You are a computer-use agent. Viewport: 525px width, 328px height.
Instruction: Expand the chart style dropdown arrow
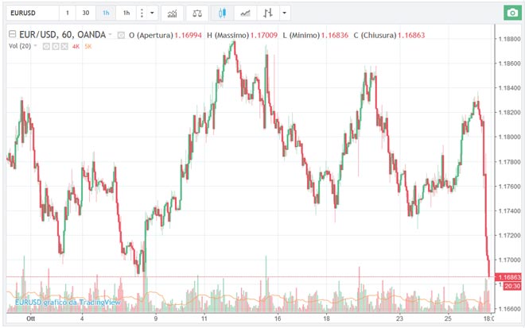[286, 14]
